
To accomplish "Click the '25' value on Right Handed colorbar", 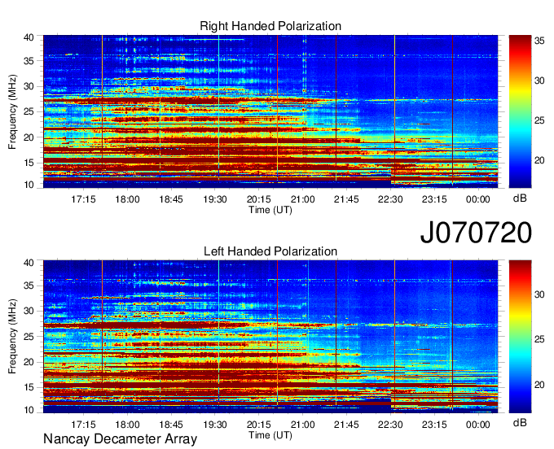I will coord(539,121).
